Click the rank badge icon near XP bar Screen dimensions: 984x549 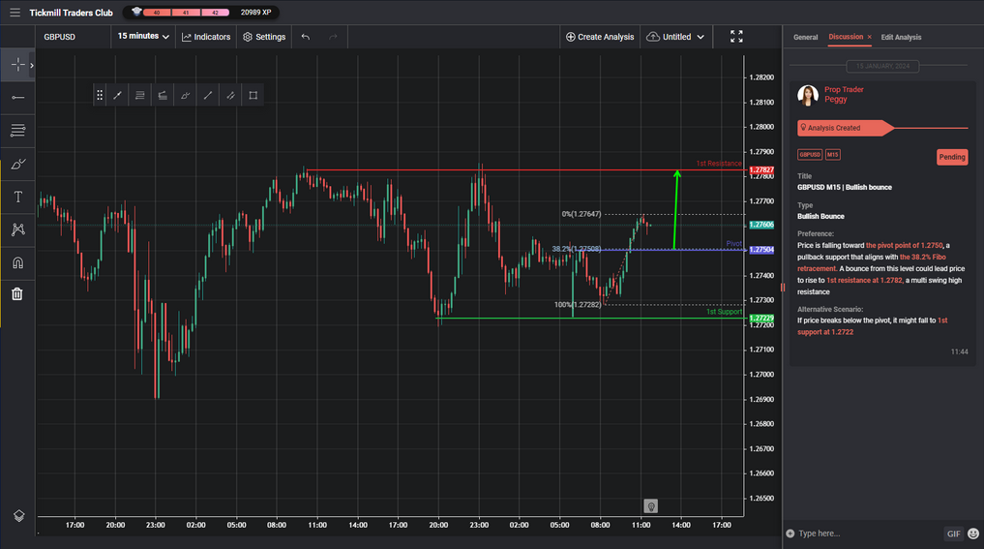[136, 12]
